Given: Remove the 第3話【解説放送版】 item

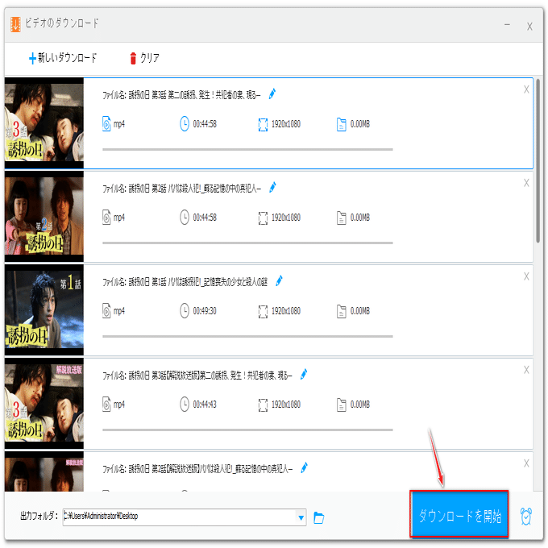Looking at the screenshot, I should click(526, 370).
